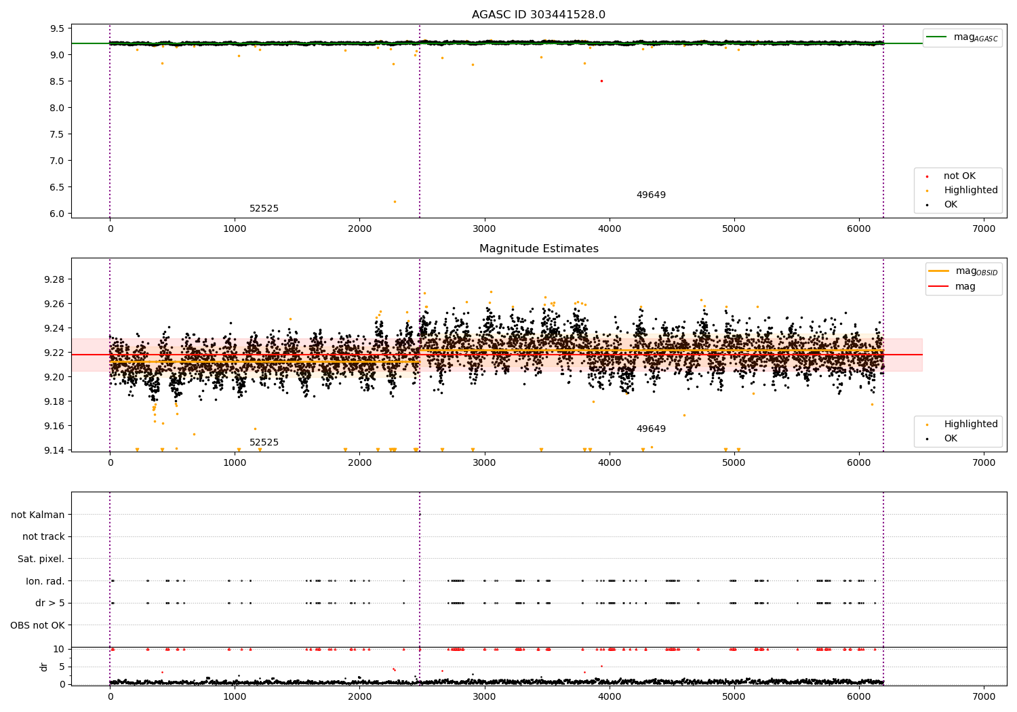Click the 'AGASC ID 303441528.0' plot title
This screenshot has width=1017, height=712.
coord(538,15)
